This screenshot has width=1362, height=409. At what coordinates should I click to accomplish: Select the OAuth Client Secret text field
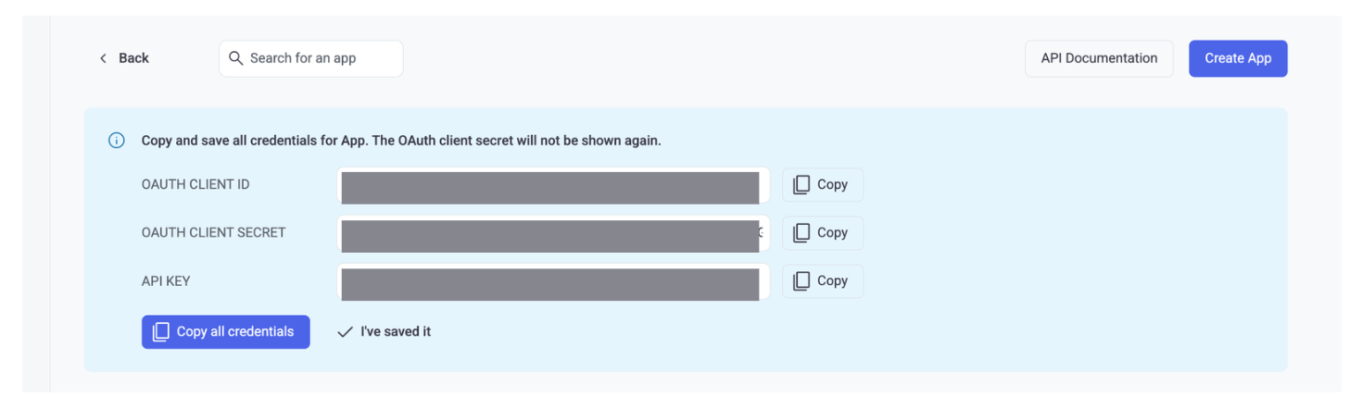pyautogui.click(x=554, y=233)
